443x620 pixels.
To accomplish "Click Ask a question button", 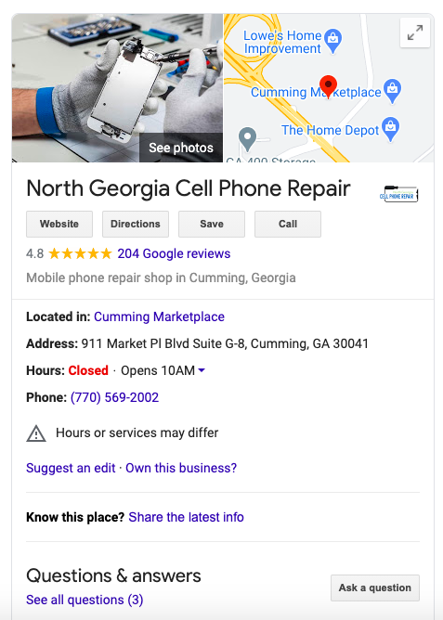I will (375, 588).
